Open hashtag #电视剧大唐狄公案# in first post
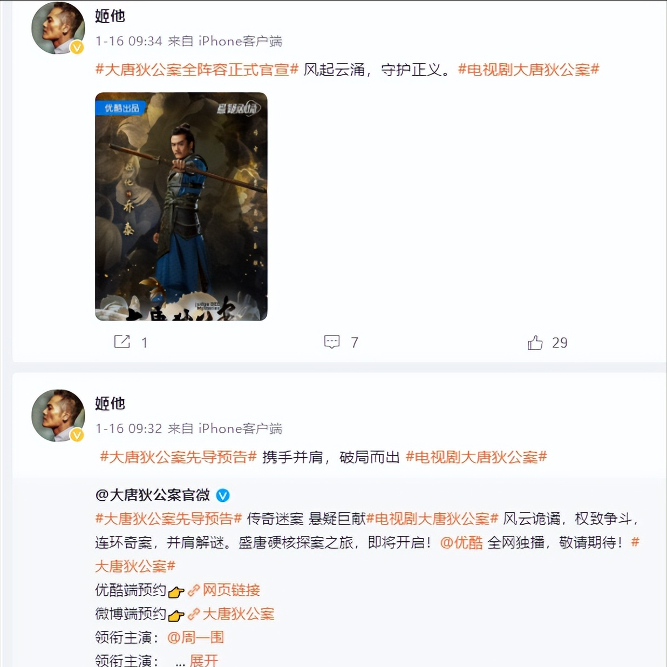 pyautogui.click(x=529, y=70)
